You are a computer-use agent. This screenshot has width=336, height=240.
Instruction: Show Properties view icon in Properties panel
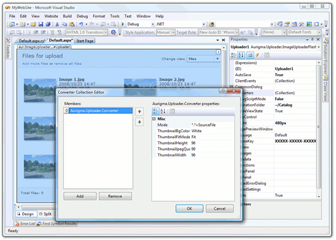tap(250, 55)
